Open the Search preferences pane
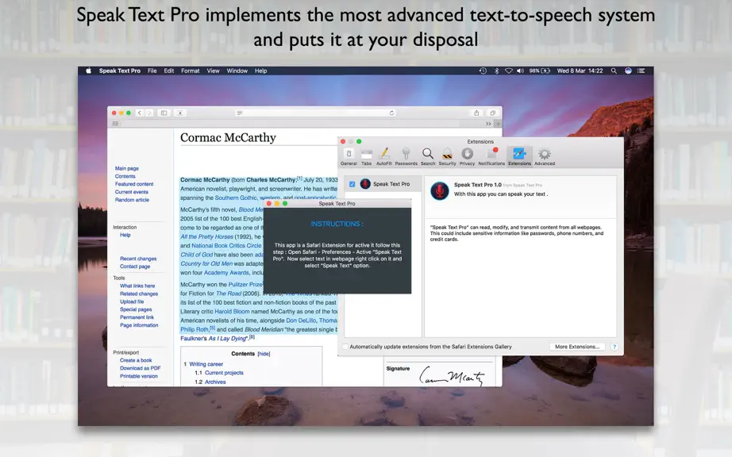Screen dimensions: 732x457 click(x=428, y=156)
